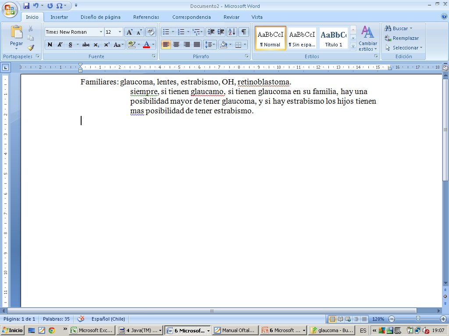This screenshot has height=336, width=449.
Task: Toggle strikethrough text formatting
Action: tap(86, 45)
